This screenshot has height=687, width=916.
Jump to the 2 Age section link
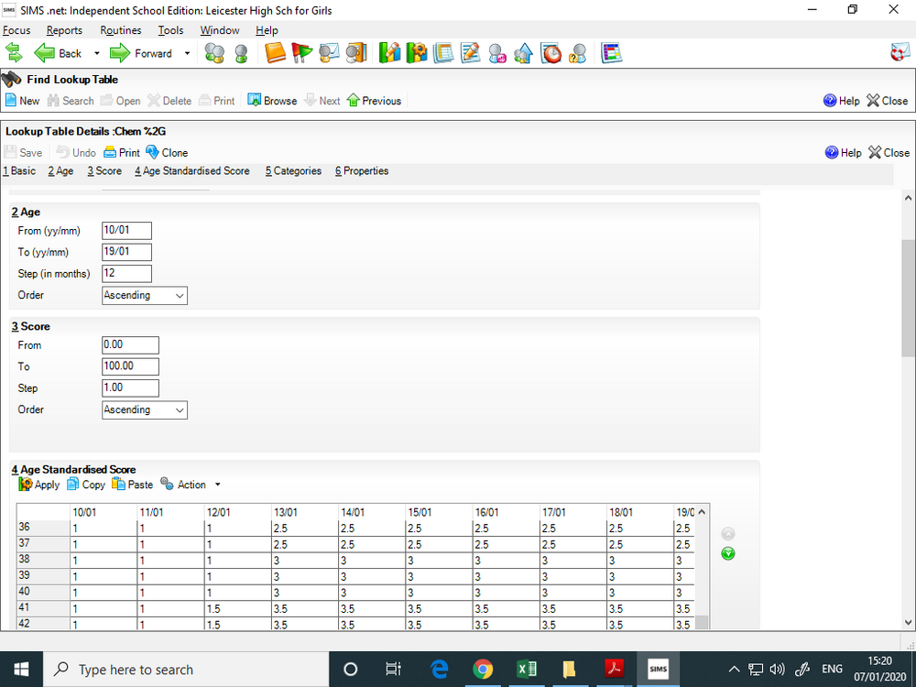(x=60, y=171)
